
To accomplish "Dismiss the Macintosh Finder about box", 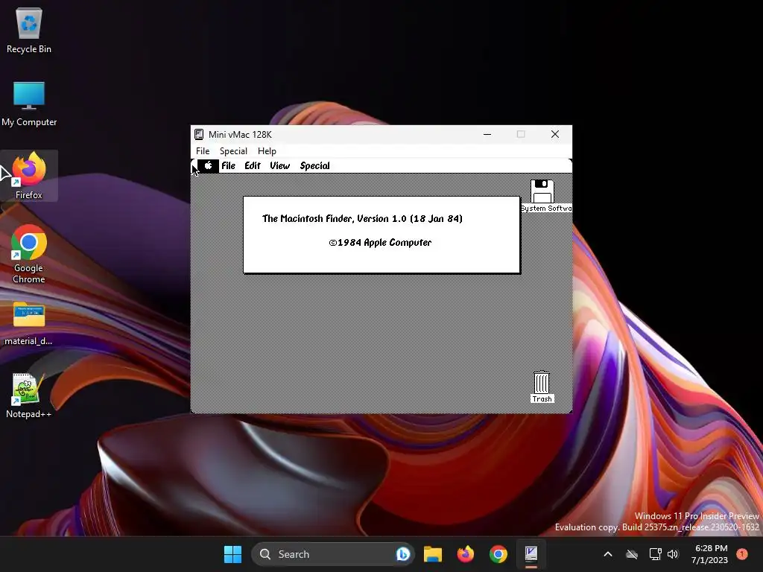I will pyautogui.click(x=381, y=235).
